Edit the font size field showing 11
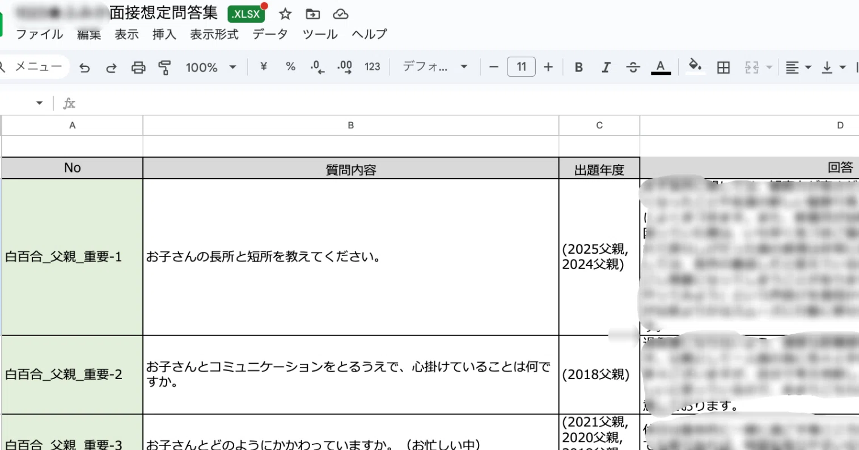This screenshot has width=859, height=450. point(521,67)
